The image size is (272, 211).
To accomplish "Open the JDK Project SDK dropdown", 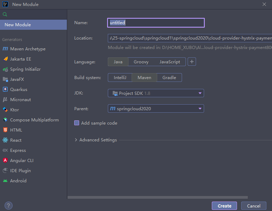I will (156, 93).
